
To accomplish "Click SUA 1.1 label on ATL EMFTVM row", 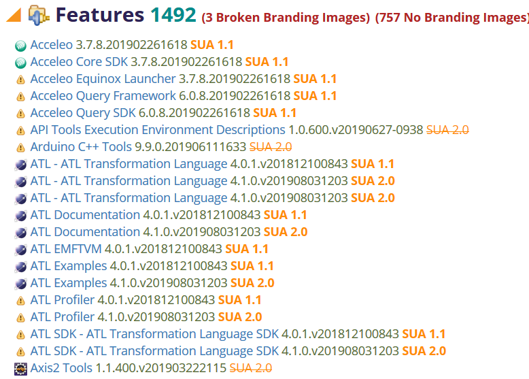I will (x=247, y=249).
